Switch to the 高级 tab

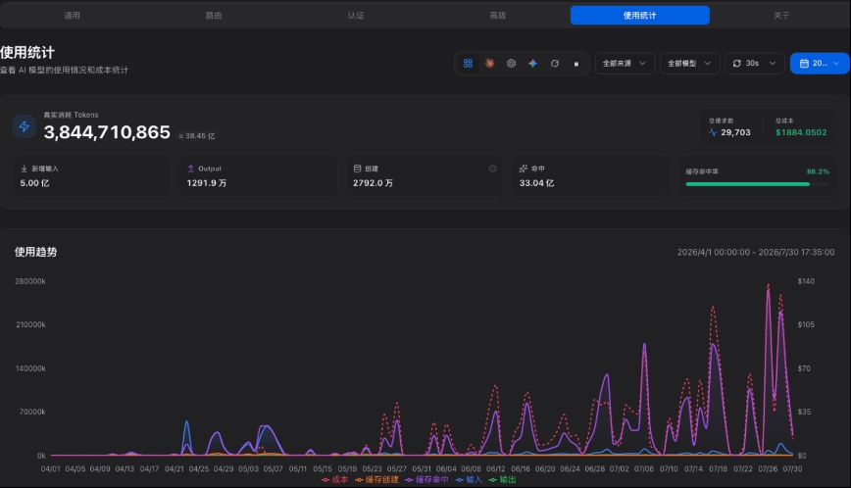[x=498, y=15]
